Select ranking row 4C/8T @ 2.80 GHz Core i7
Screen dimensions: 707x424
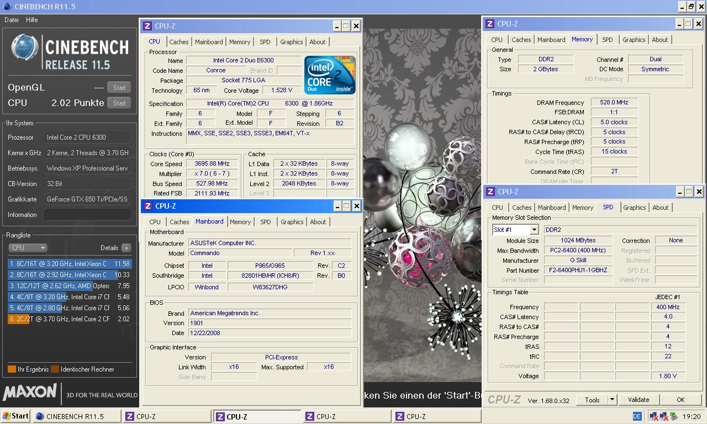(70, 308)
